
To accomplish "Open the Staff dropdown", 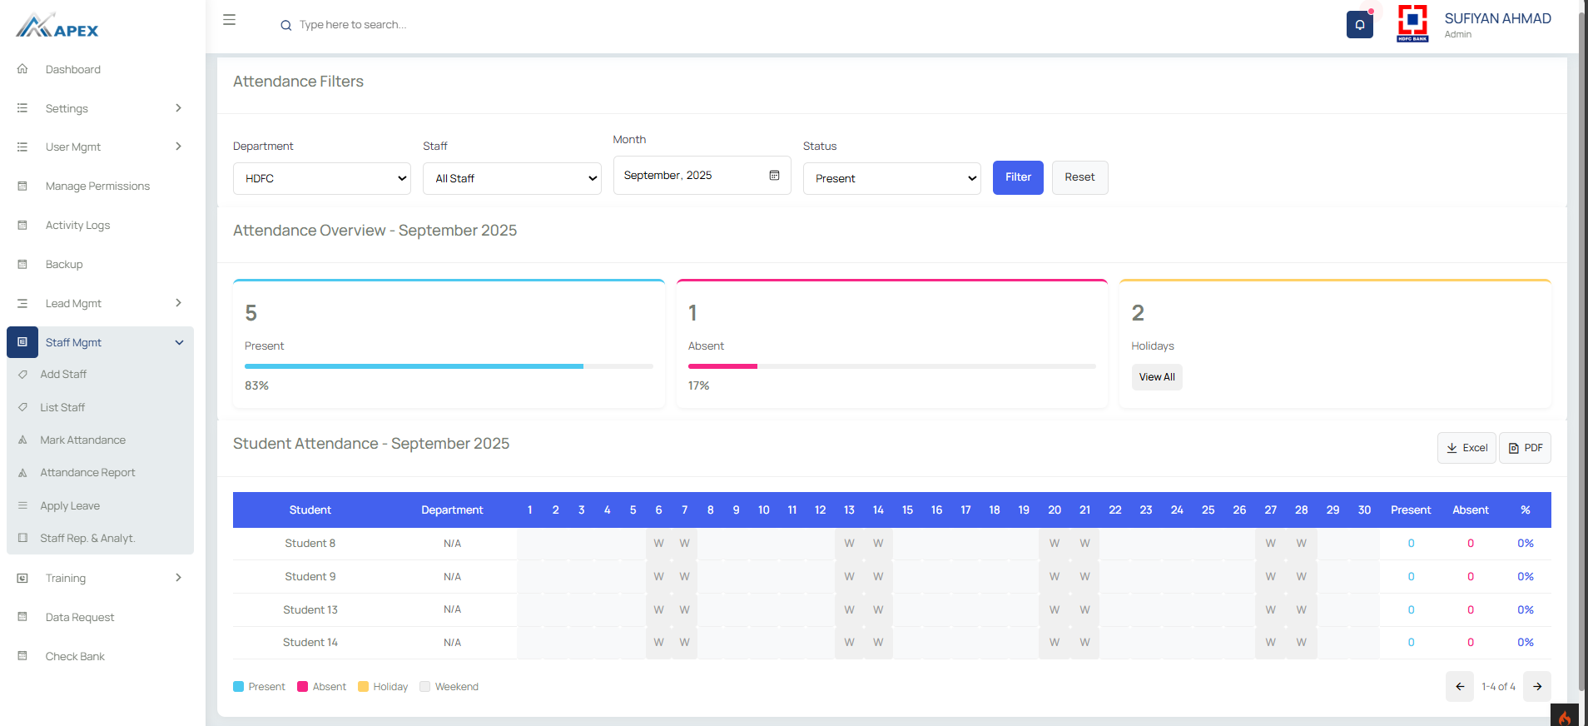I will pyautogui.click(x=512, y=178).
